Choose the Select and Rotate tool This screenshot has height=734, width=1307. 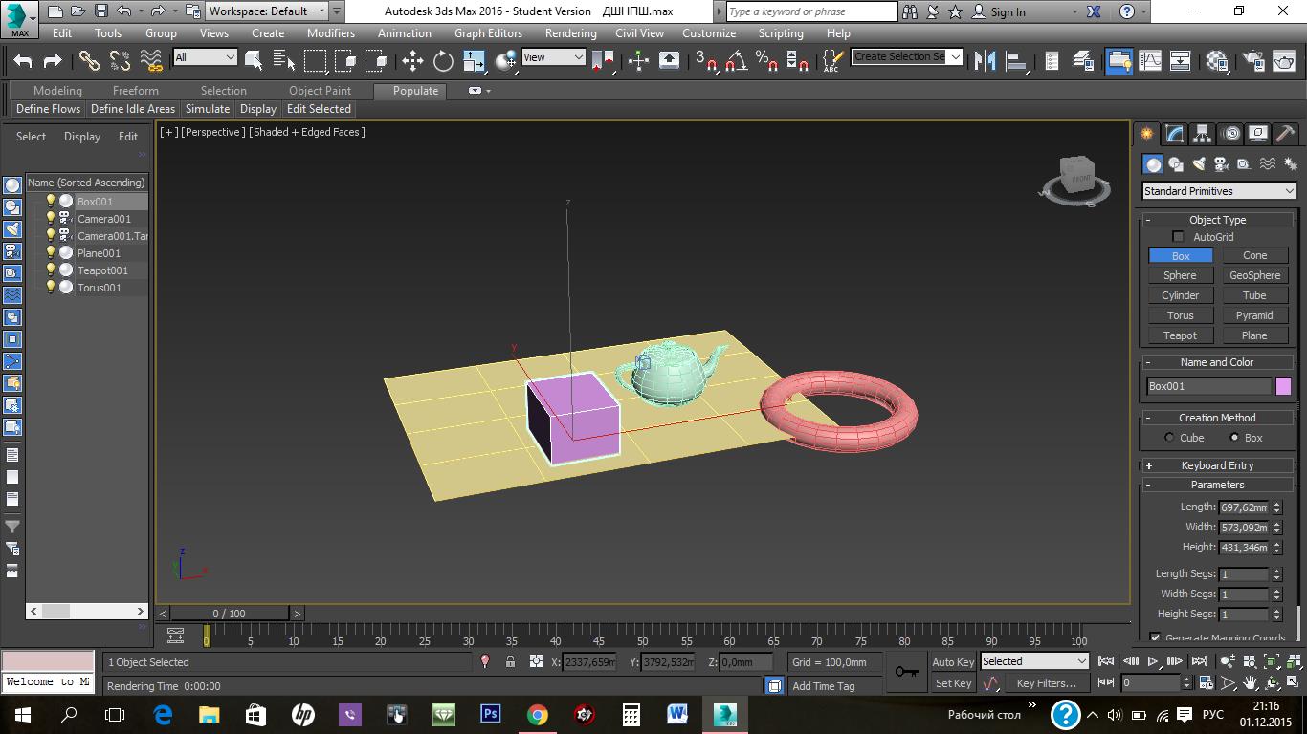pos(443,60)
